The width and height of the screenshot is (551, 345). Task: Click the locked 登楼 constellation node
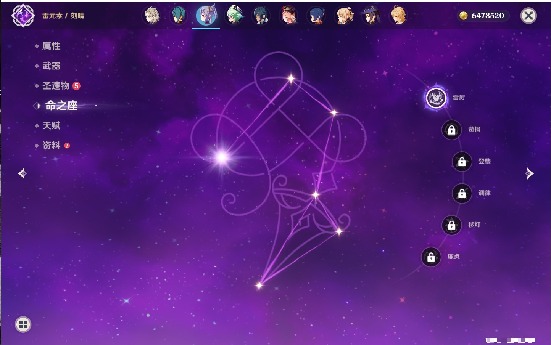click(462, 162)
